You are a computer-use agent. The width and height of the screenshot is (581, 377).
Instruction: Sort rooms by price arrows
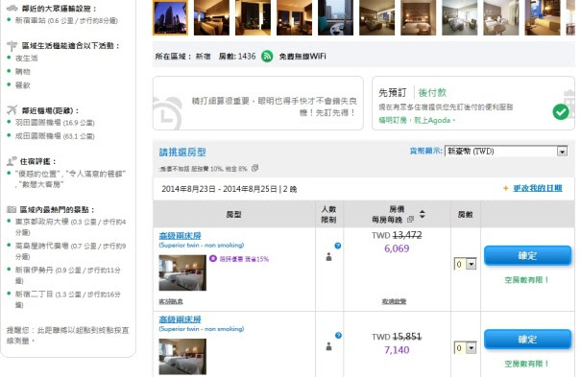[x=423, y=214]
